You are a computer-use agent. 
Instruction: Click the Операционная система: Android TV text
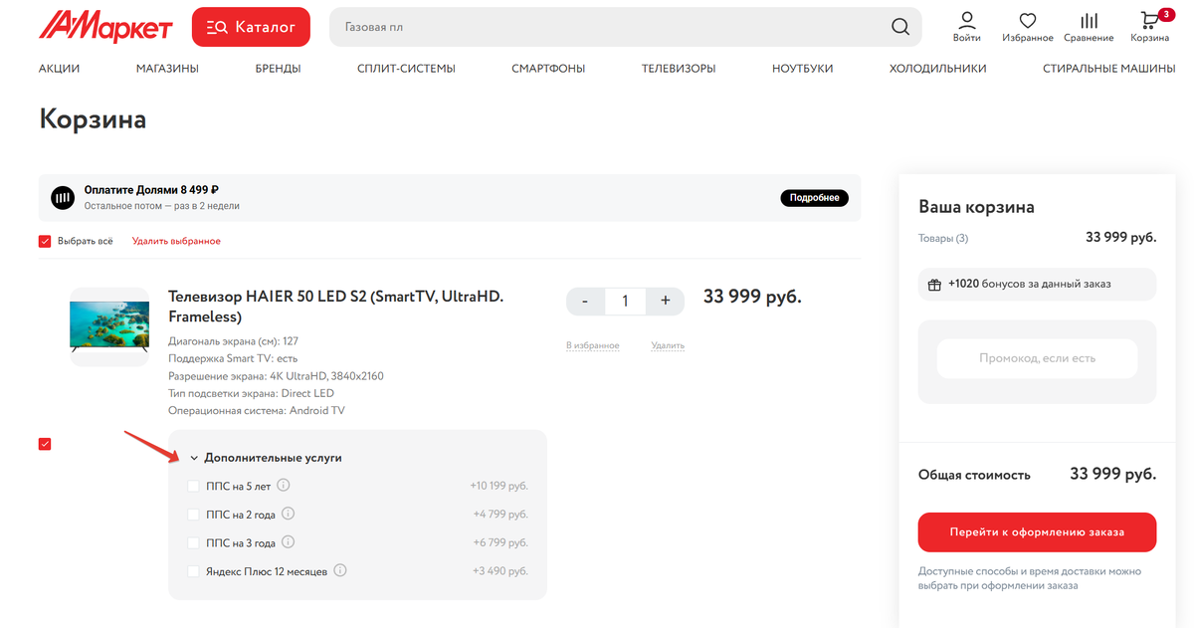257,410
